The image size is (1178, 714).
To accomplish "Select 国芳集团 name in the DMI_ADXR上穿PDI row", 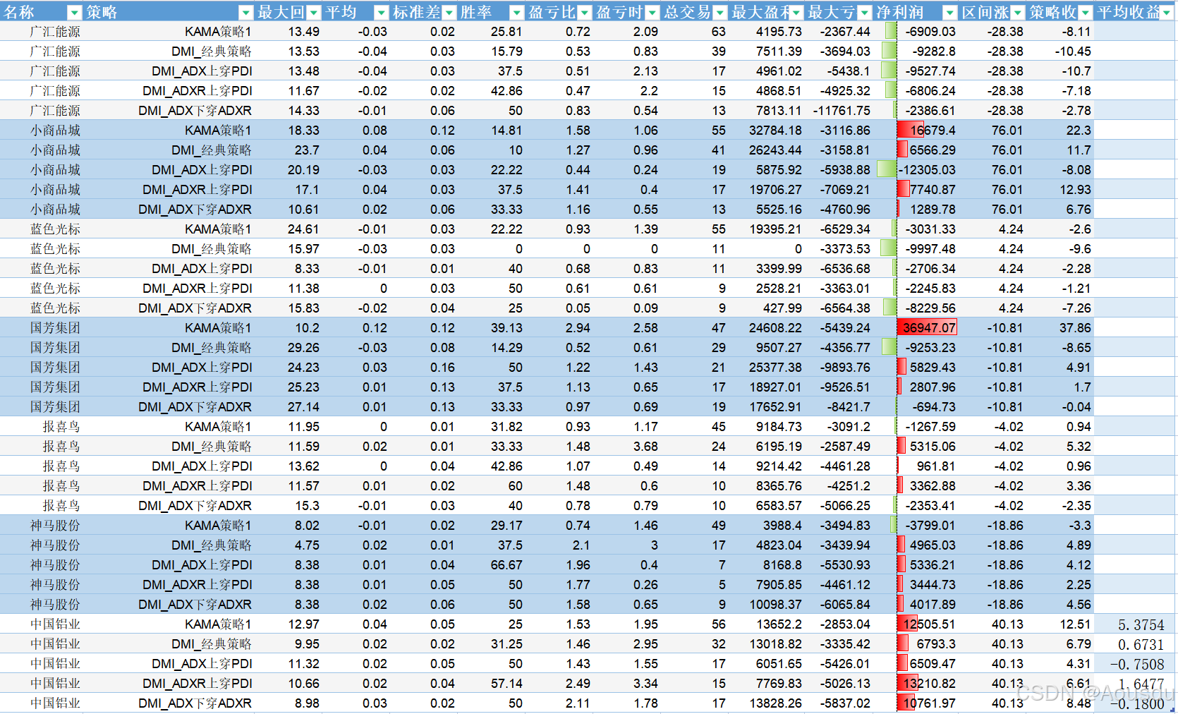I will point(42,387).
